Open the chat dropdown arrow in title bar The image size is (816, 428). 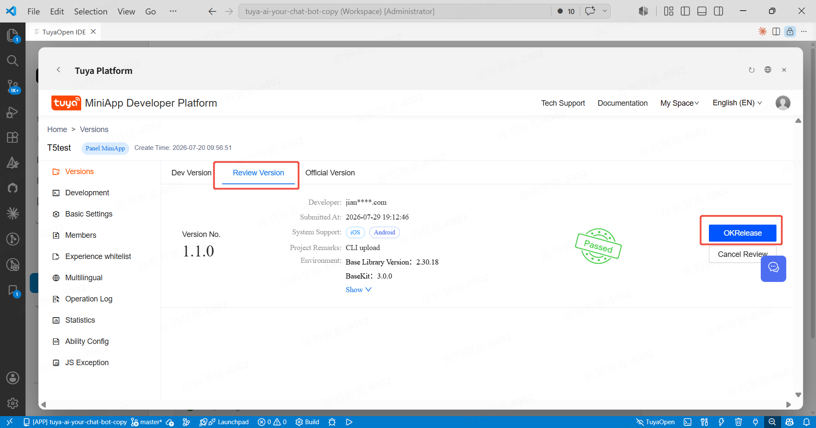604,11
